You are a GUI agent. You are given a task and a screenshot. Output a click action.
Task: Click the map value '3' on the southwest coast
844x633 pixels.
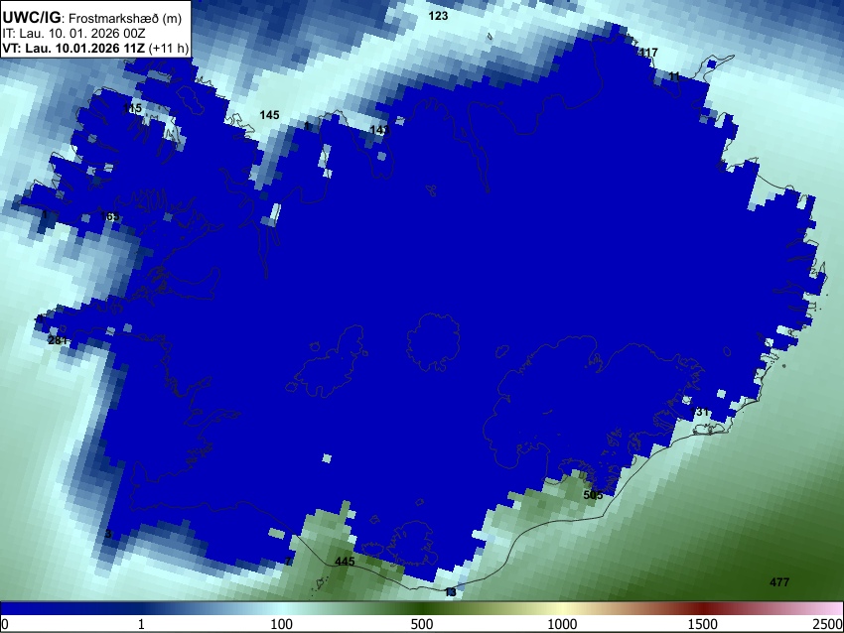coord(108,534)
